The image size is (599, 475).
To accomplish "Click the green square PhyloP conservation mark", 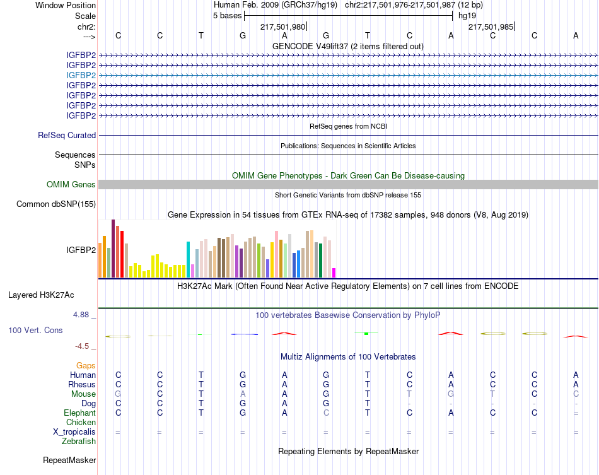I will (x=366, y=334).
